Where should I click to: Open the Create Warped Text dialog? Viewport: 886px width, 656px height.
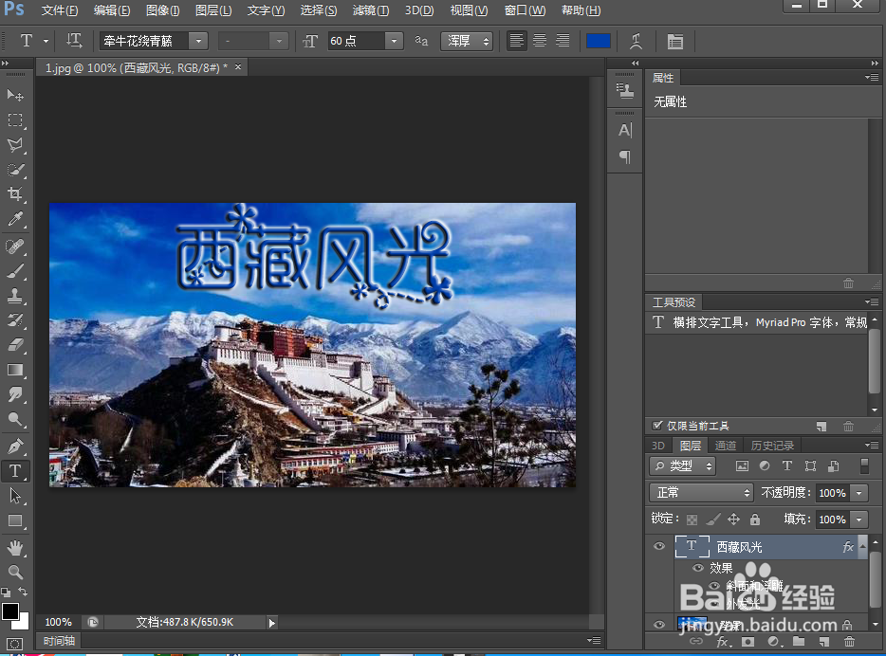[636, 41]
